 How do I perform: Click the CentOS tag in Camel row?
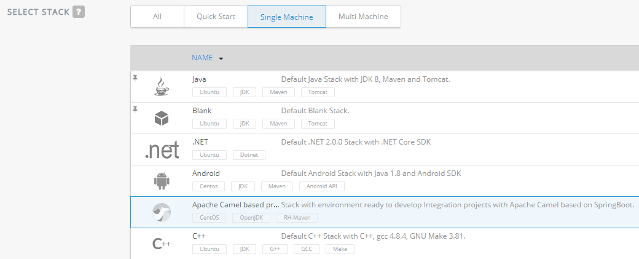point(210,218)
